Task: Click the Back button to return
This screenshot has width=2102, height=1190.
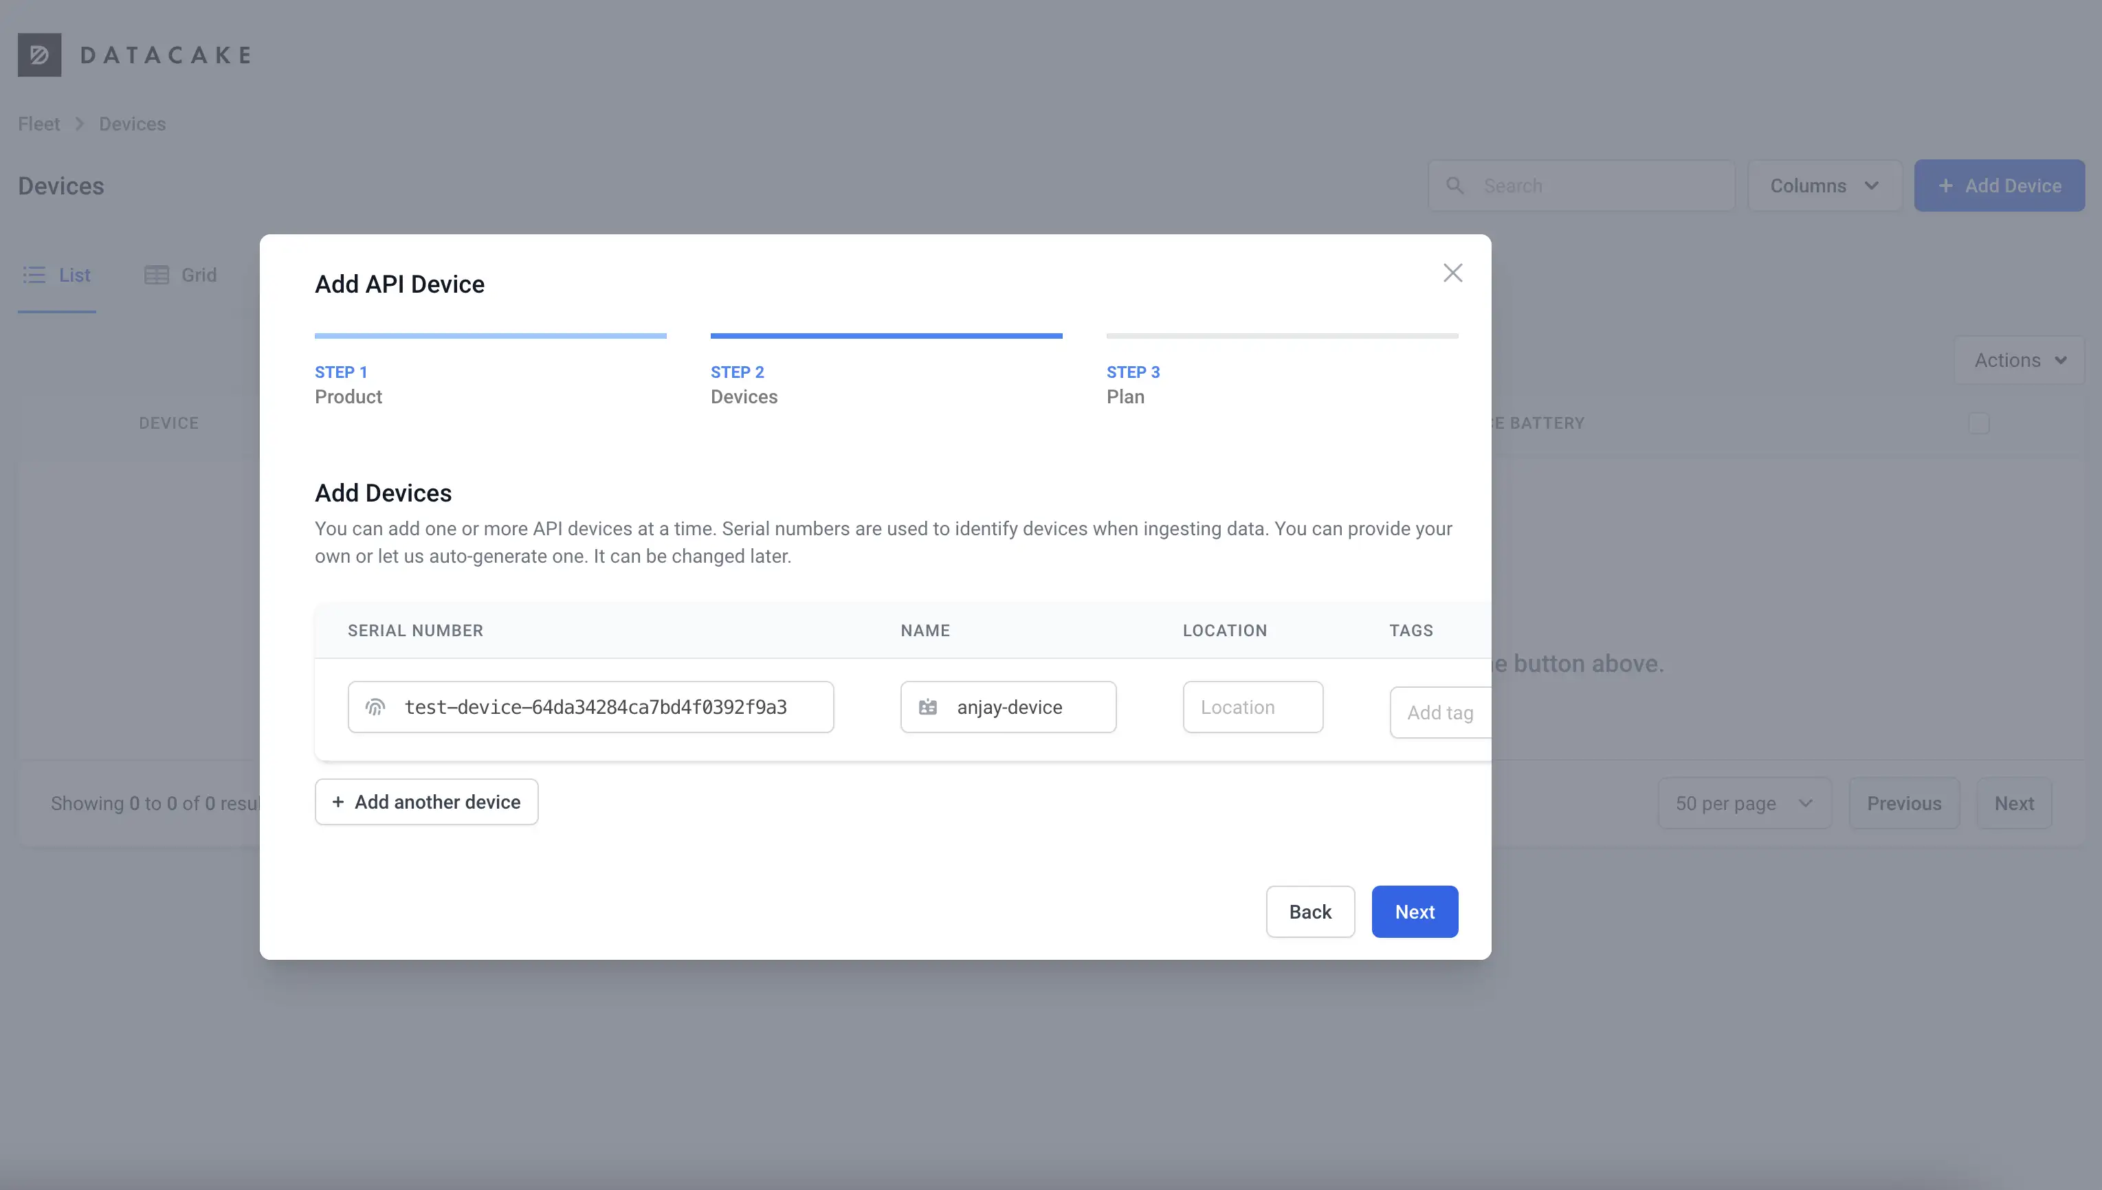Action: 1309,910
